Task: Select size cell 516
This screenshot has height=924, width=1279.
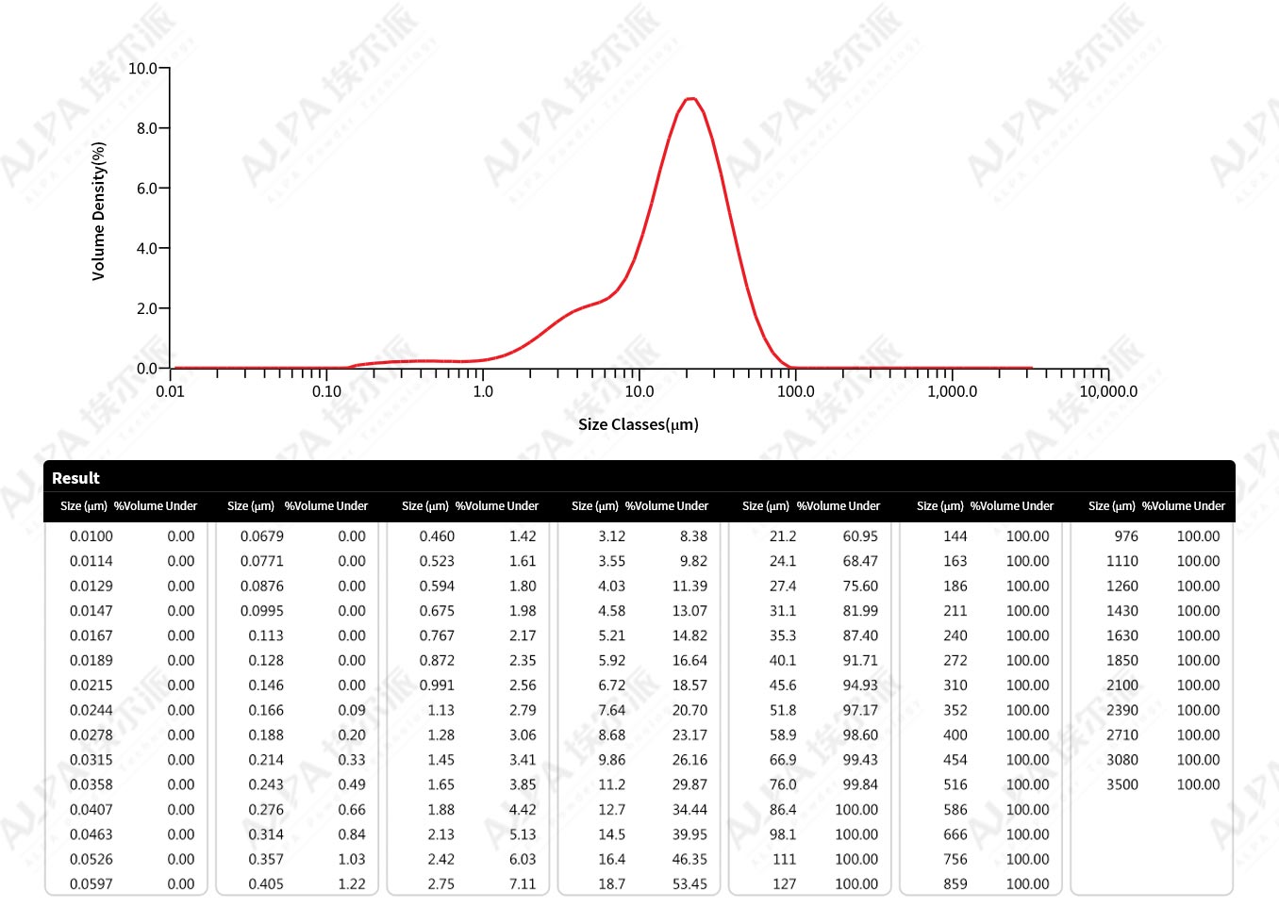Action: pyautogui.click(x=955, y=784)
